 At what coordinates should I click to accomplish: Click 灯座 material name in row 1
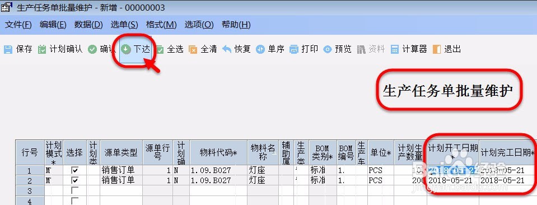(263, 170)
